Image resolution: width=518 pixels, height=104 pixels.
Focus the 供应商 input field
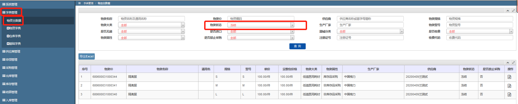coord(370,19)
